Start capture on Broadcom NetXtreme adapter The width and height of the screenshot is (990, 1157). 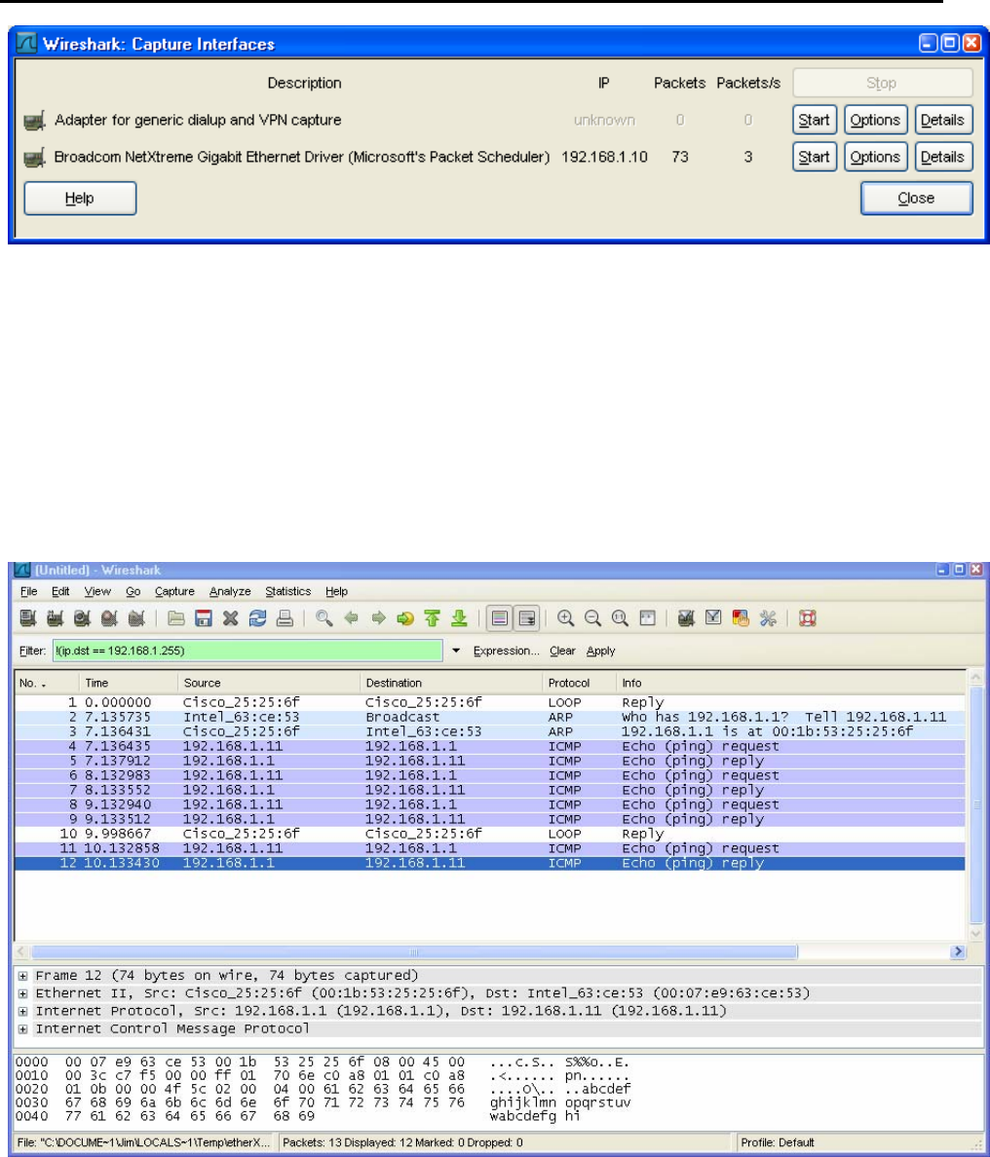[x=815, y=157]
